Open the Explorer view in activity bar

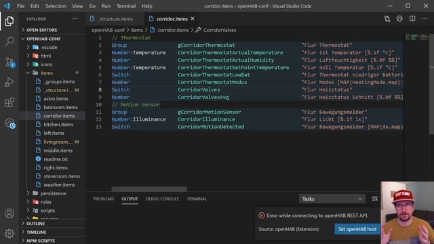click(x=9, y=21)
